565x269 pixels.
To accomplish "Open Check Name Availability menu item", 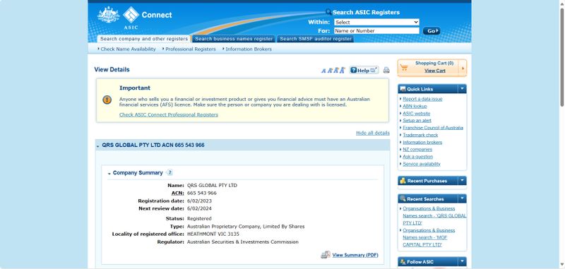I will (128, 49).
